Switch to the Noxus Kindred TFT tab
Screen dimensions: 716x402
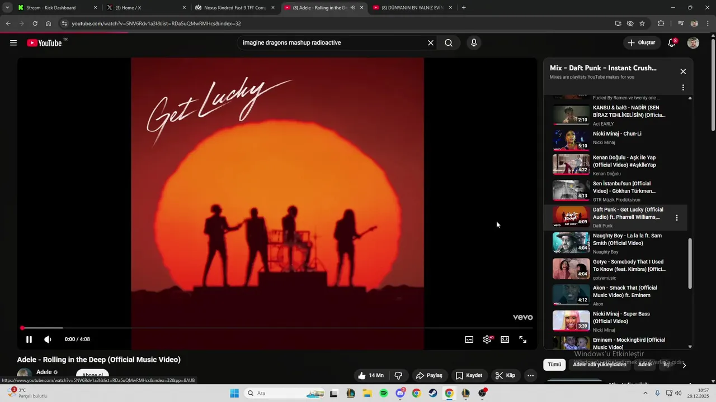click(234, 8)
